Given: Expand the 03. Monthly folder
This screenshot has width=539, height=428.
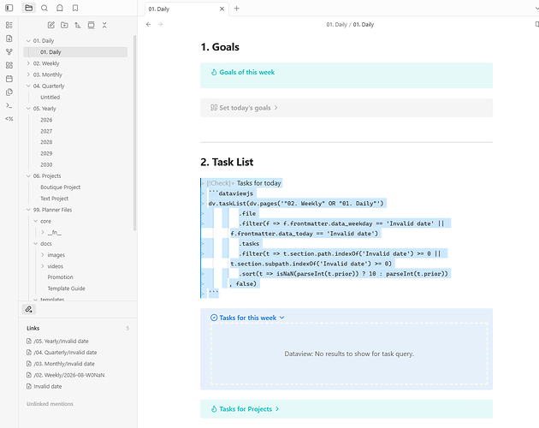Looking at the screenshot, I should click(x=28, y=74).
